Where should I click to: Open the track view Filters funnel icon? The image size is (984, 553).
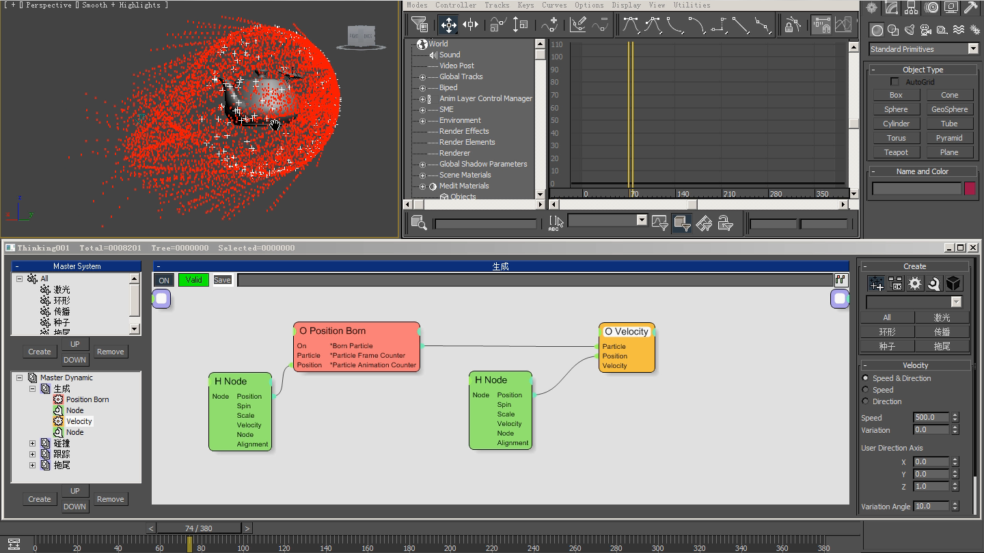(420, 25)
